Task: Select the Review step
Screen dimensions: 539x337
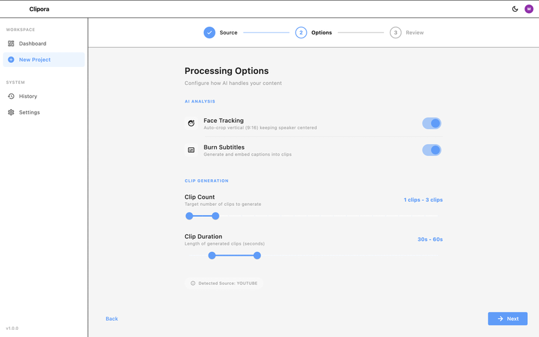Action: click(x=396, y=32)
